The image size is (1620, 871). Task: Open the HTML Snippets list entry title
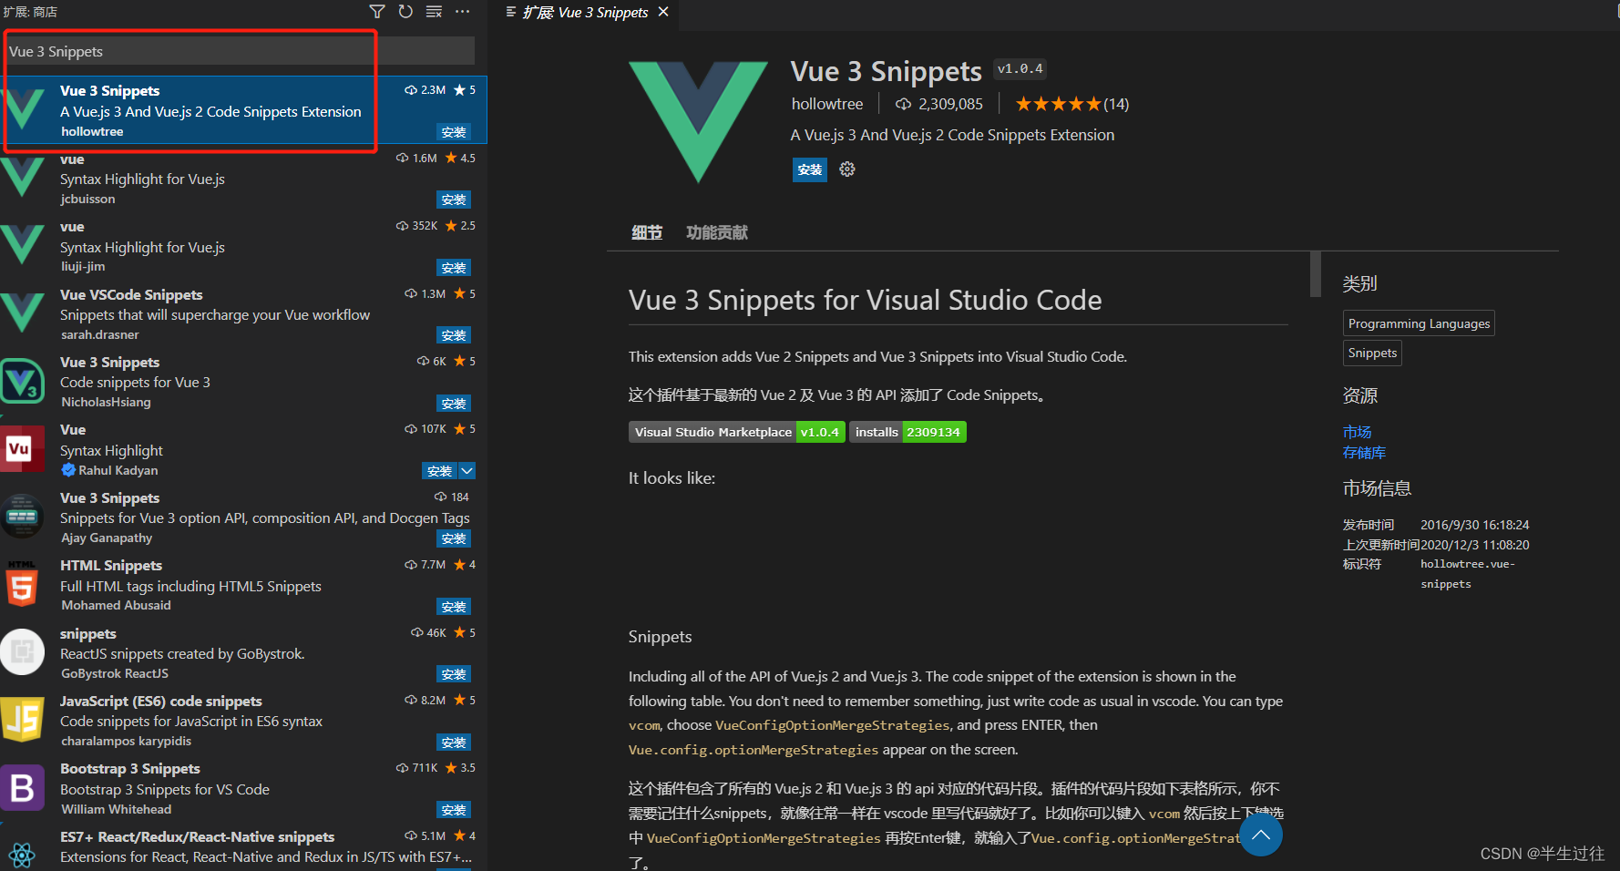[x=111, y=566]
